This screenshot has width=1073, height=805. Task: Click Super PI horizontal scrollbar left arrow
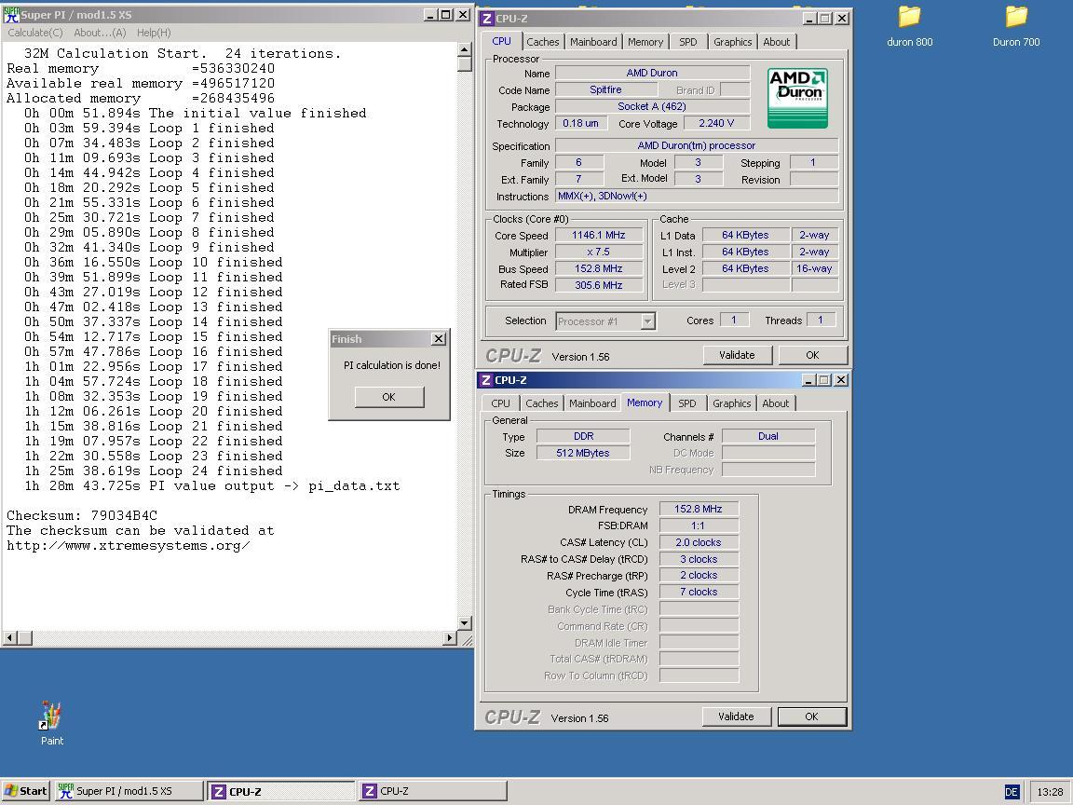[9, 638]
